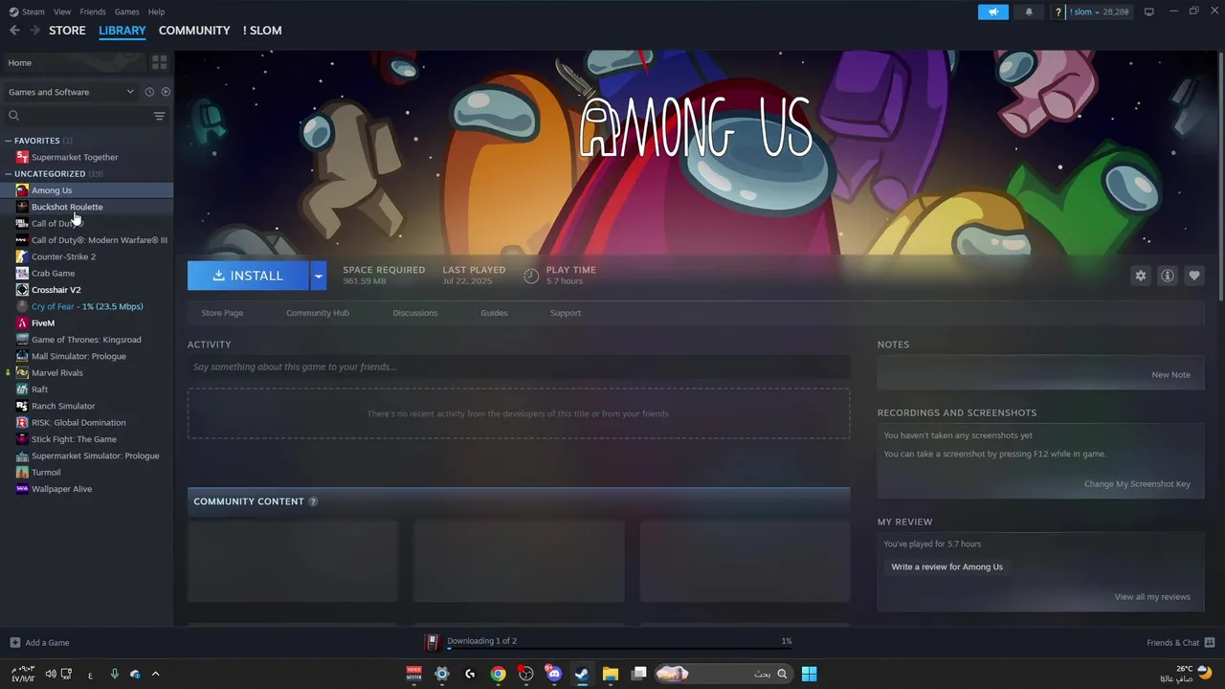The width and height of the screenshot is (1225, 689).
Task: Open Add a Game
Action: tap(39, 643)
